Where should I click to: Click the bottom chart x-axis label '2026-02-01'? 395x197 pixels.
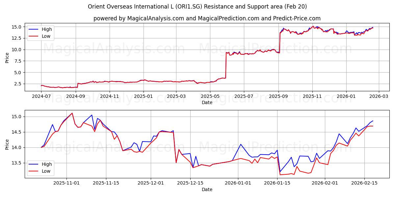click(x=325, y=184)
